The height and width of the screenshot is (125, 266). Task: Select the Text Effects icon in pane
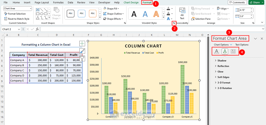pyautogui.click(x=225, y=51)
